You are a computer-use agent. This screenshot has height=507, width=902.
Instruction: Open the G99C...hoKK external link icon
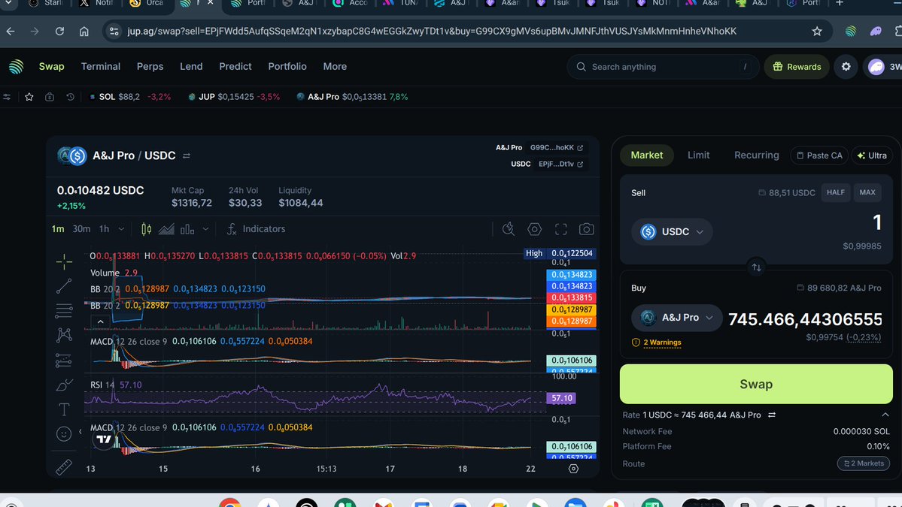(580, 148)
